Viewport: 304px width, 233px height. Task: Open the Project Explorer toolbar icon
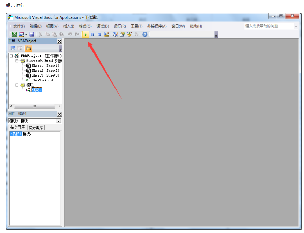115,35
